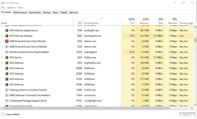This screenshot has height=119, width=197.
Task: Click the Casting protocol connection listener icon
Action: tap(7, 90)
